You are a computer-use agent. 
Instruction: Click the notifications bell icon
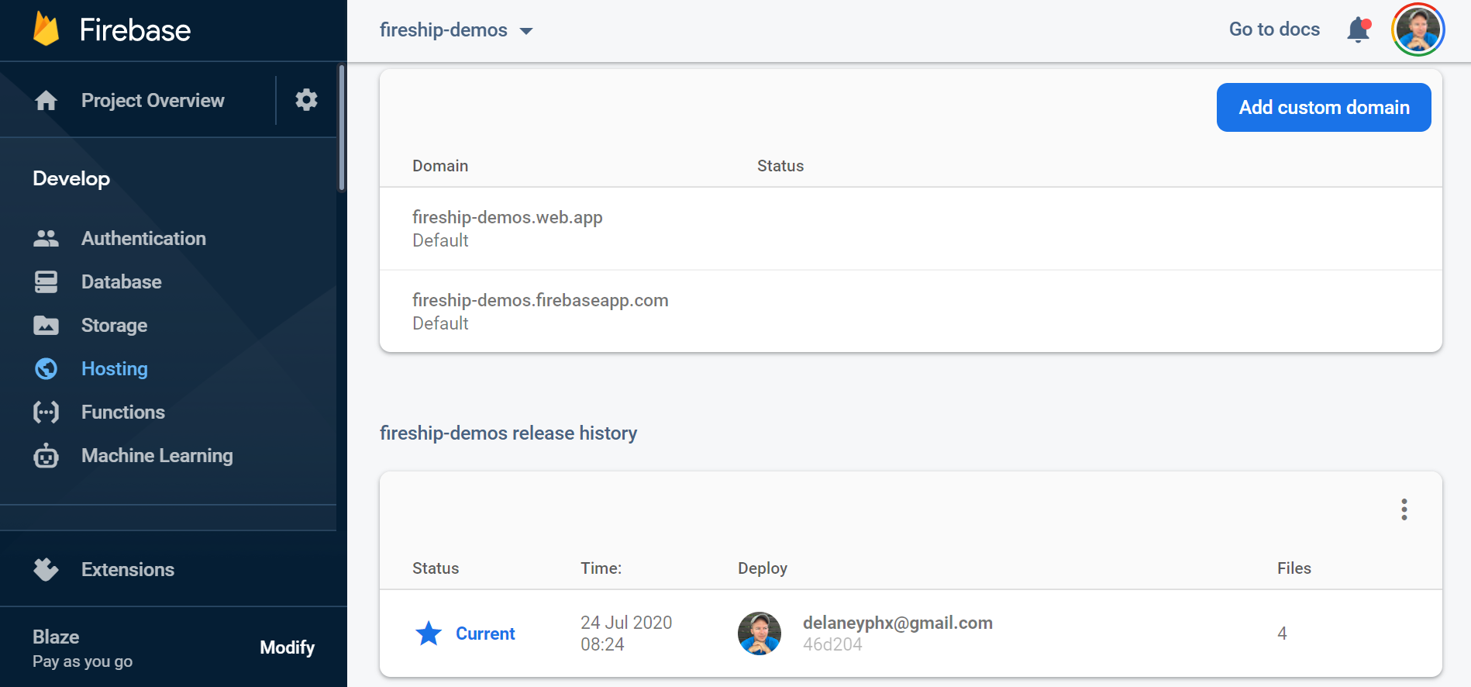(x=1358, y=30)
